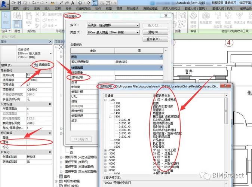Click the 复制(D) button in type properties
The height and width of the screenshot is (187, 252).
click(156, 32)
